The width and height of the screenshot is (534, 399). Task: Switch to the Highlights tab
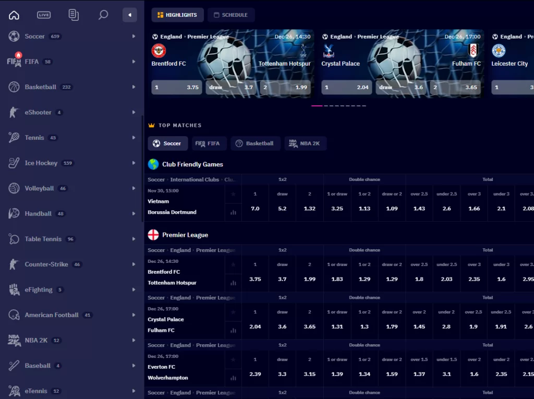click(177, 15)
